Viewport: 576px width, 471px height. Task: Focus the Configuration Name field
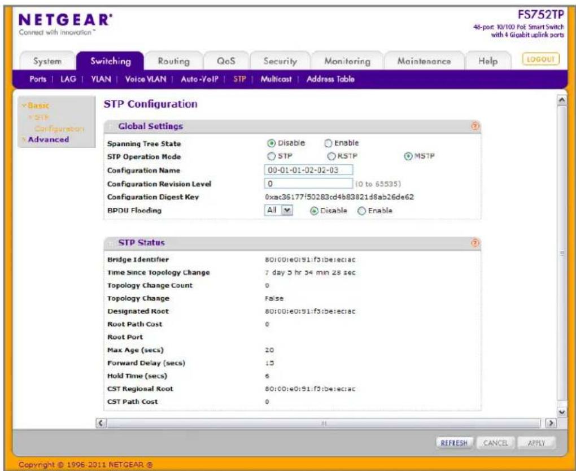308,170
